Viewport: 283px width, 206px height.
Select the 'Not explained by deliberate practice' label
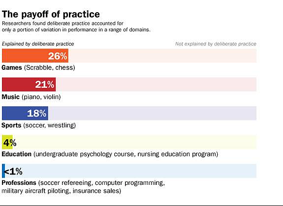[216, 44]
